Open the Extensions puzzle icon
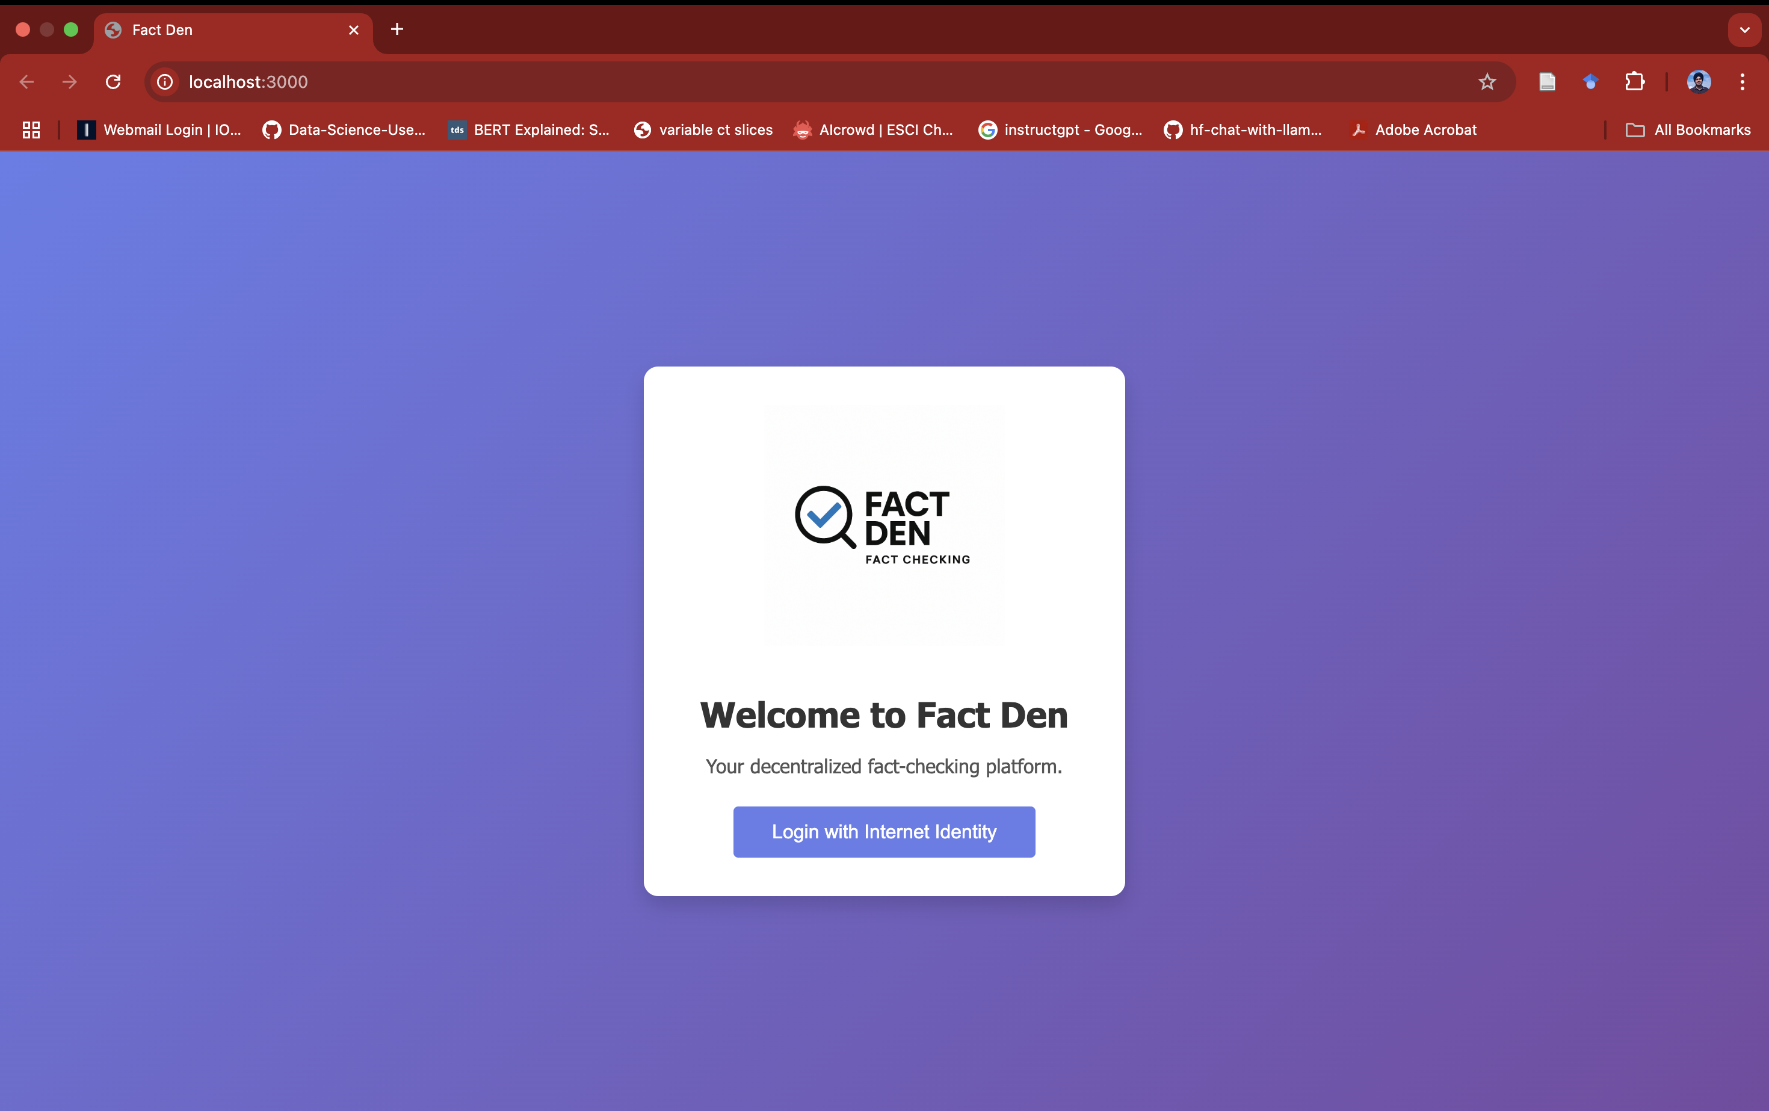1769x1111 pixels. (x=1635, y=82)
